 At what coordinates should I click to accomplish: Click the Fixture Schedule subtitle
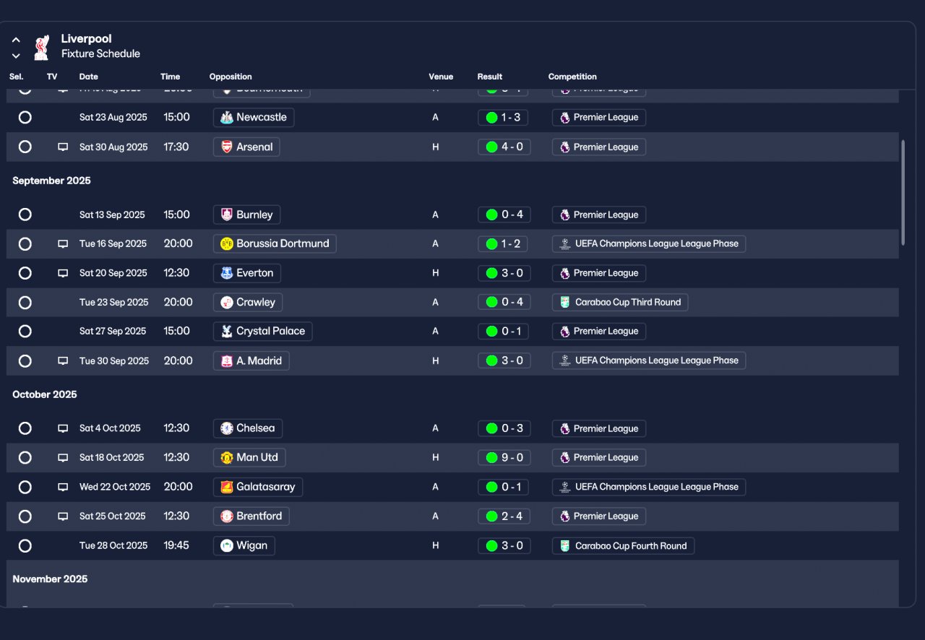coord(100,53)
